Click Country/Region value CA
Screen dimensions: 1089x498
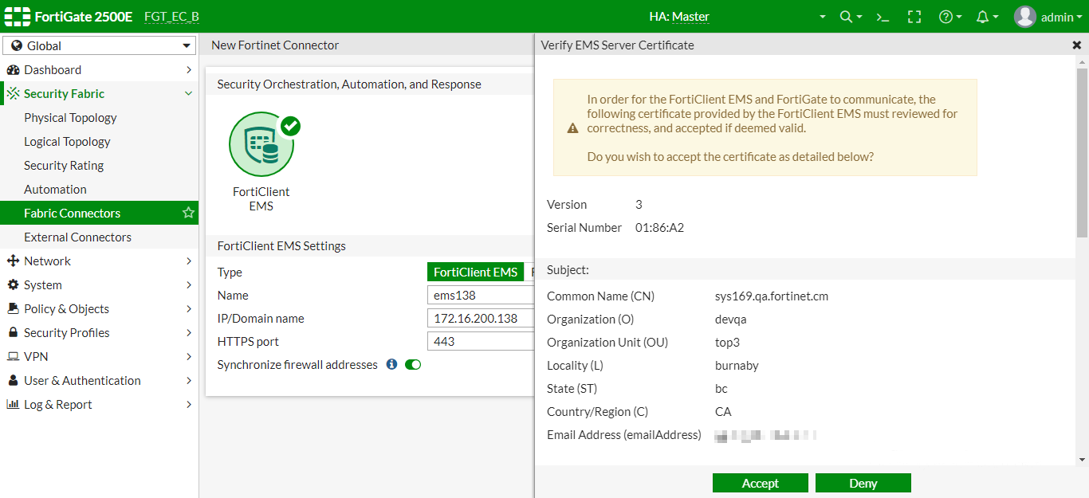723,412
